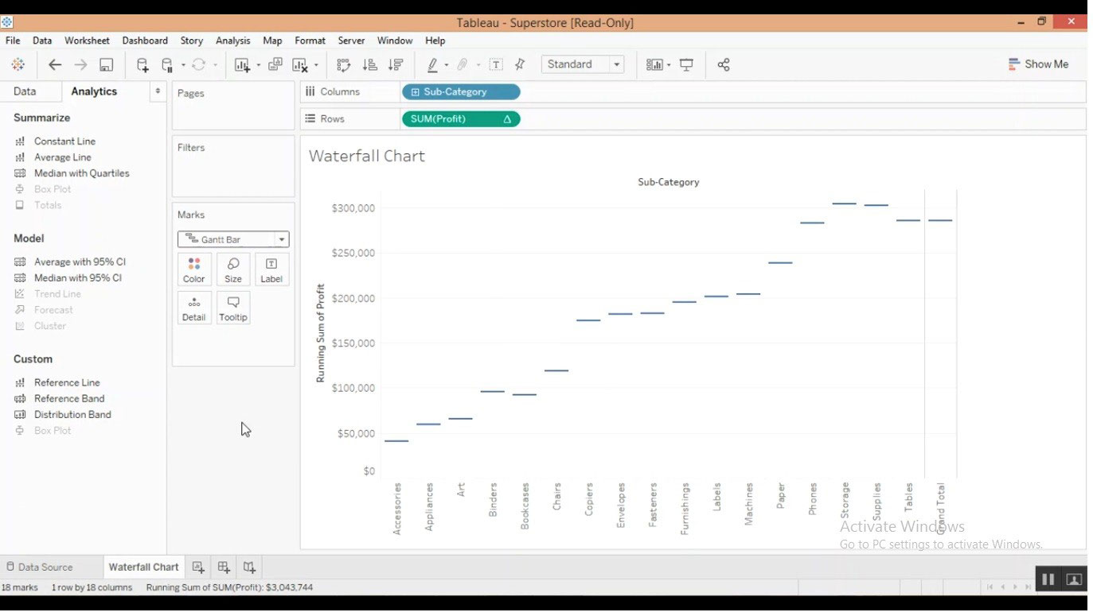This screenshot has width=1093, height=616.
Task: Select Reference Band under Custom
Action: [69, 399]
